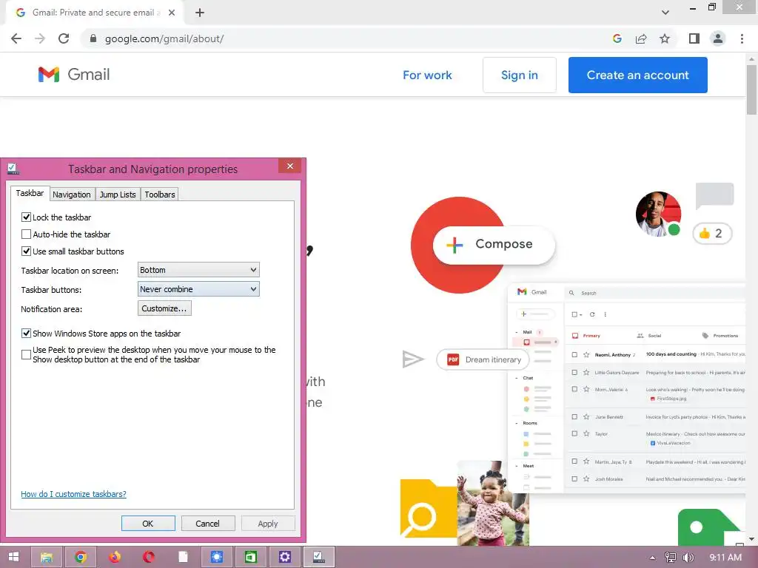Click the network tray icon
758x568 pixels.
(x=671, y=558)
